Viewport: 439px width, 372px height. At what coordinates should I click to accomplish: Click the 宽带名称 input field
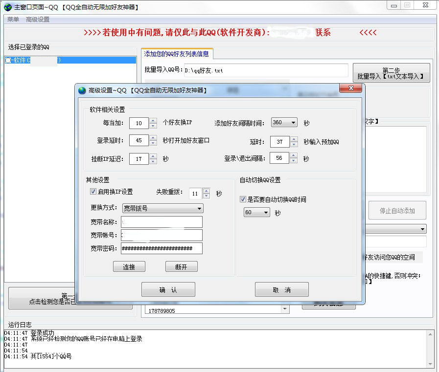click(x=162, y=222)
